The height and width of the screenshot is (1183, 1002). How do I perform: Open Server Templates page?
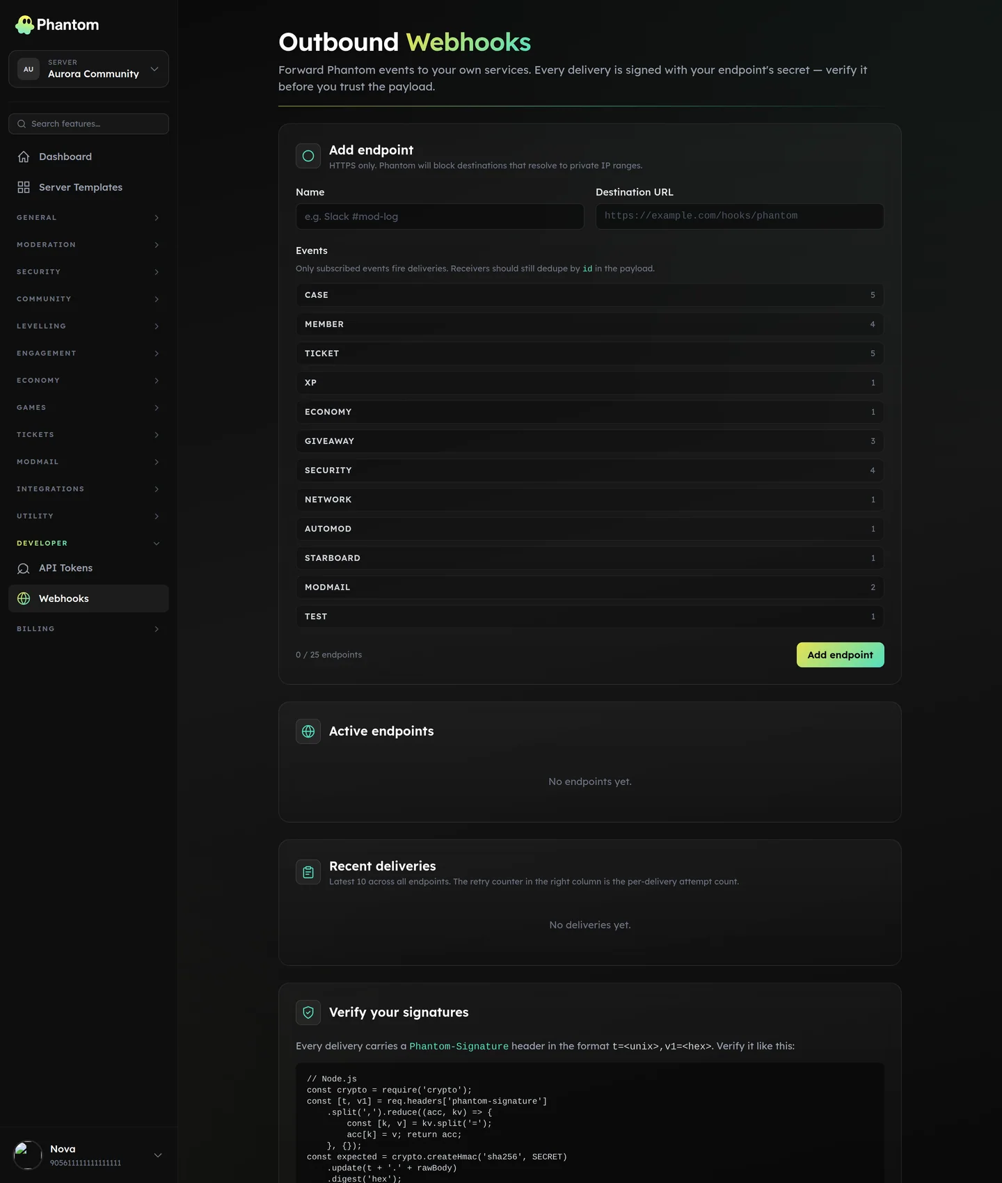(88, 187)
